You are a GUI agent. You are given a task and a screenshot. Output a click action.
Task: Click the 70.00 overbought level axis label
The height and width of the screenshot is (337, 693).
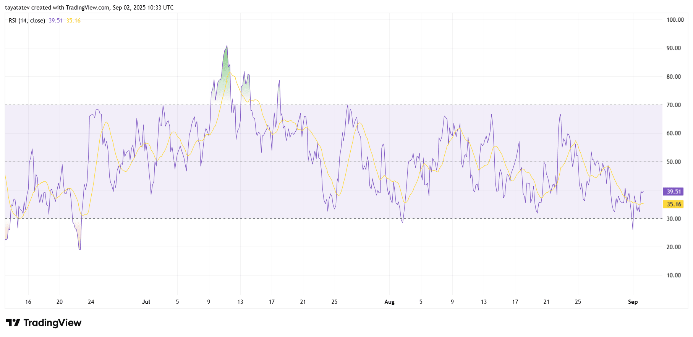click(674, 105)
